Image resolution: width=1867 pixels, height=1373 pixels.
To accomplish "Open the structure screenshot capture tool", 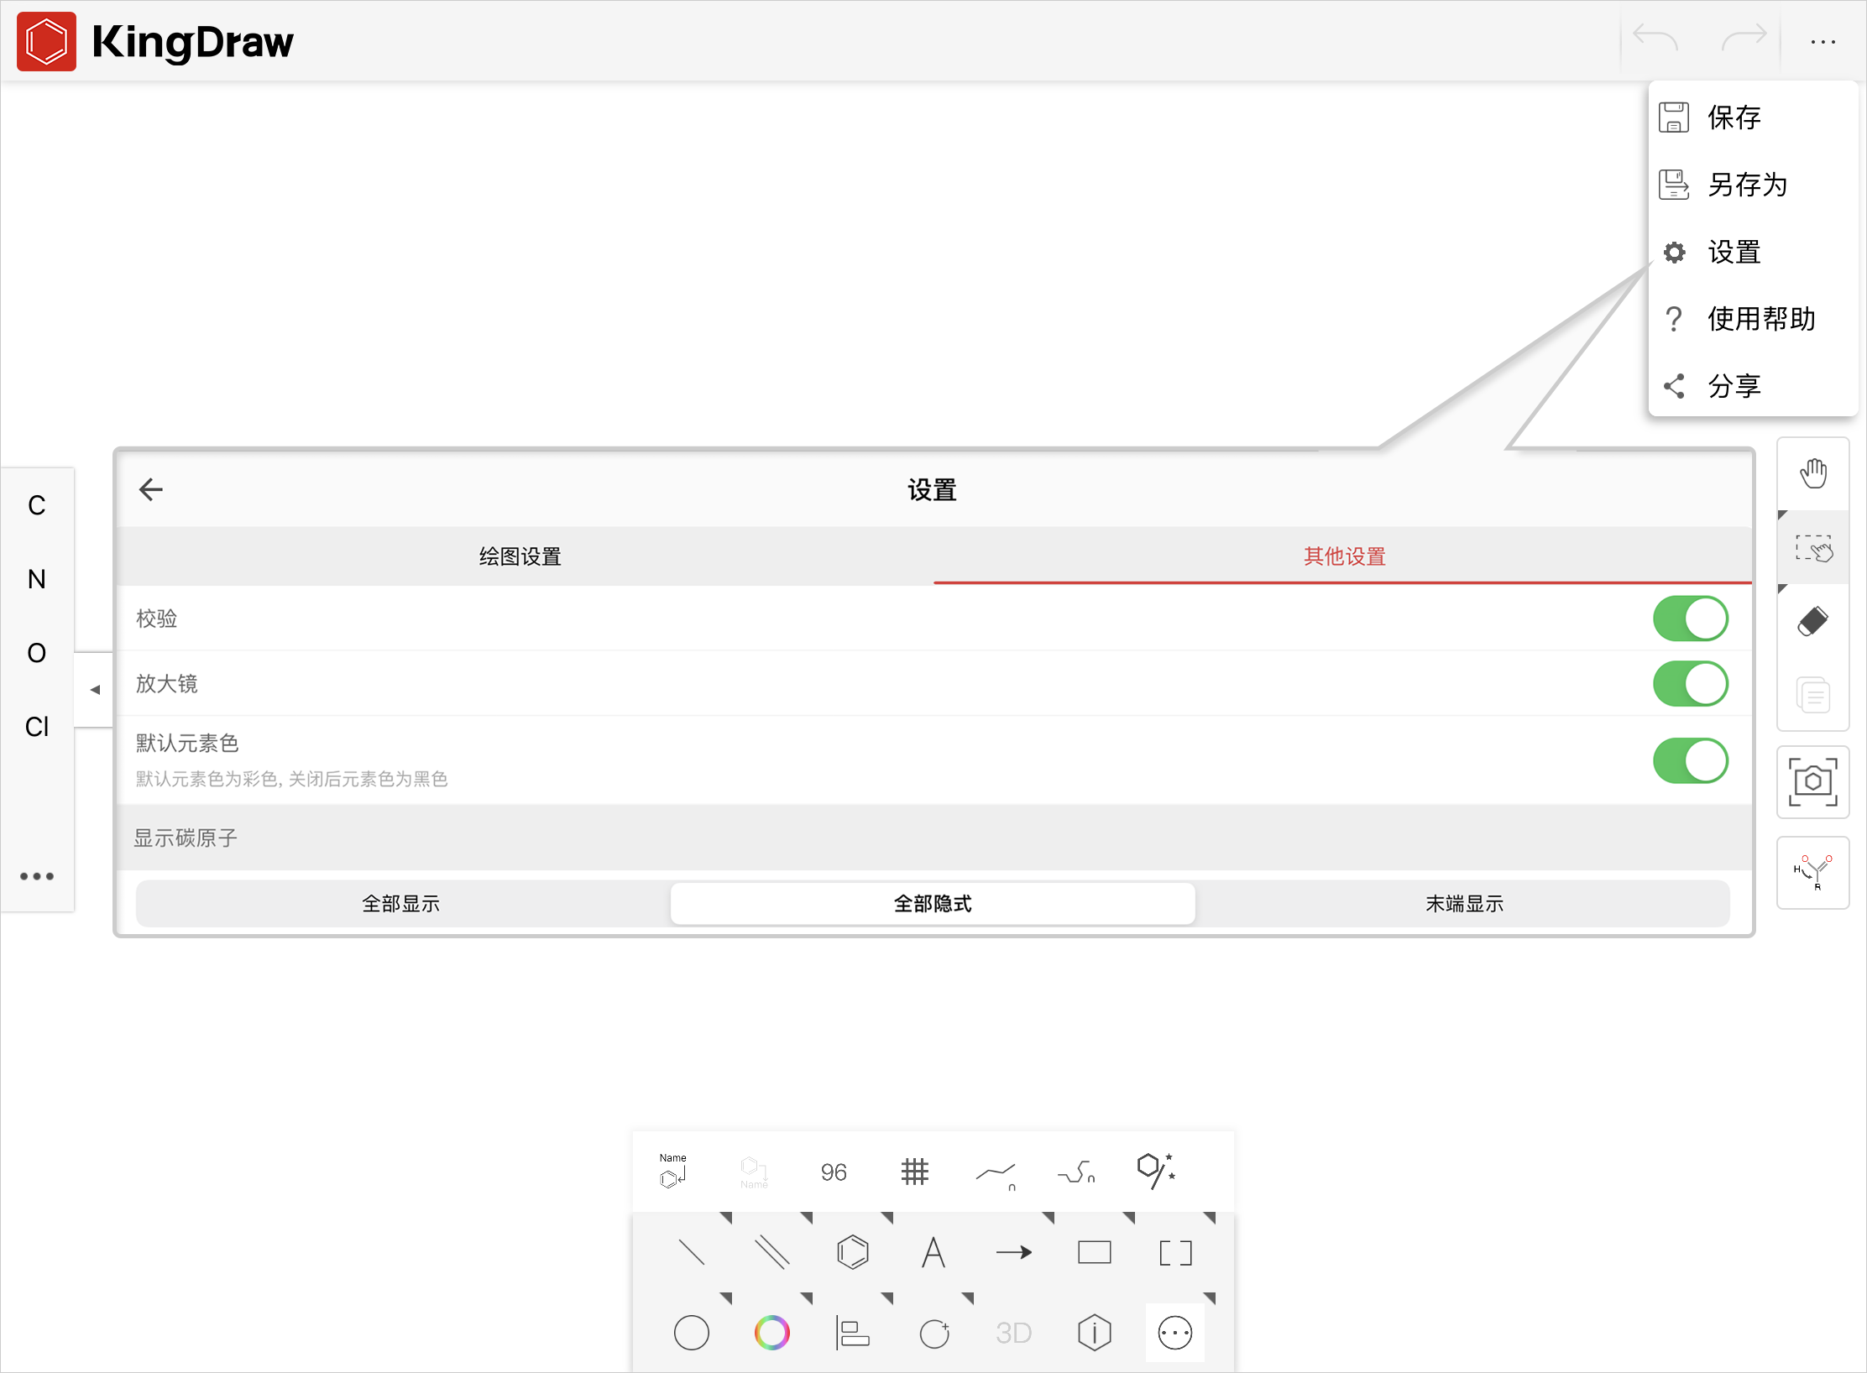I will pyautogui.click(x=1812, y=781).
